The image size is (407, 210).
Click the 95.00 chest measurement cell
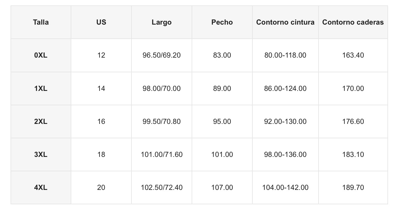(222, 121)
